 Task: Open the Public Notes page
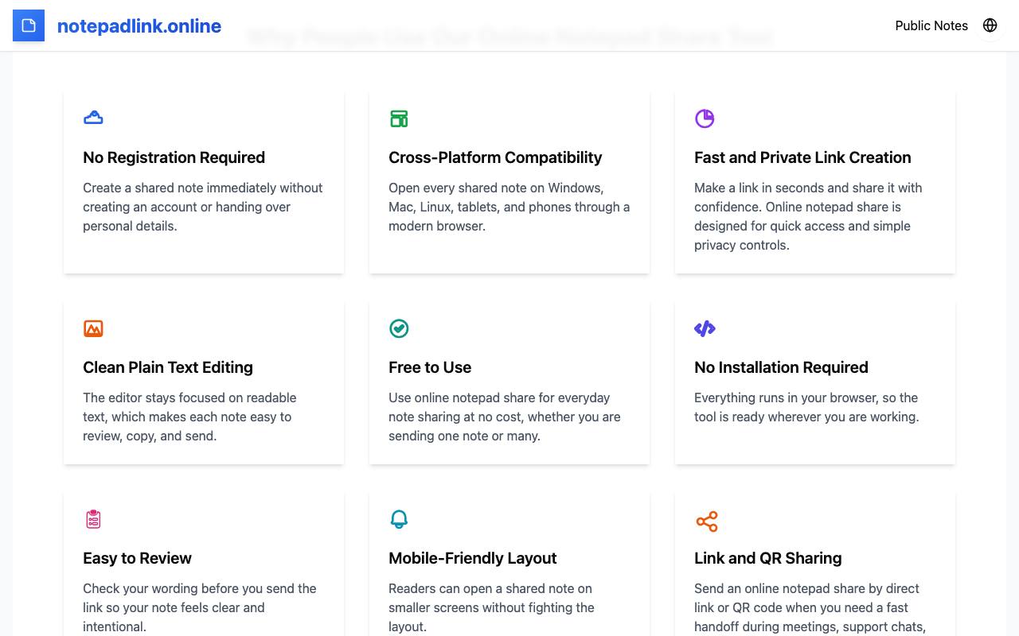point(931,25)
